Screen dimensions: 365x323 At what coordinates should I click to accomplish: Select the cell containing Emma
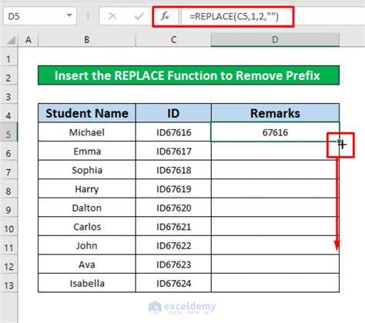tap(87, 151)
